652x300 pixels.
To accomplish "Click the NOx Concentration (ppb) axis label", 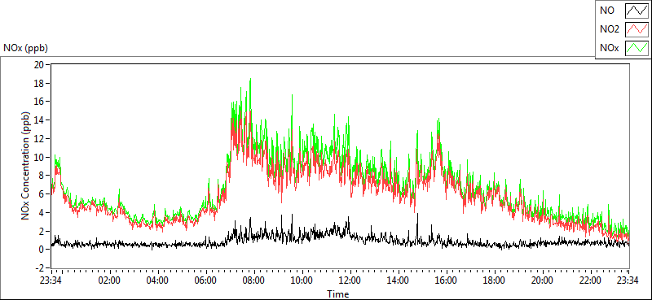I will click(x=26, y=165).
